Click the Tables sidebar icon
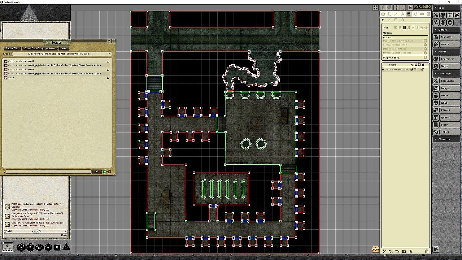Screen dimensions: 462x260 coord(436,132)
